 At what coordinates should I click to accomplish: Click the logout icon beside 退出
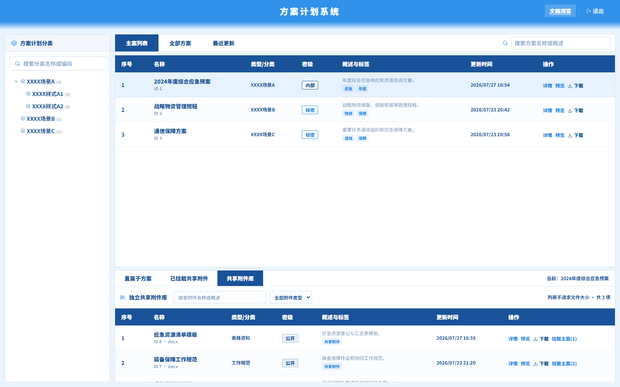point(589,11)
